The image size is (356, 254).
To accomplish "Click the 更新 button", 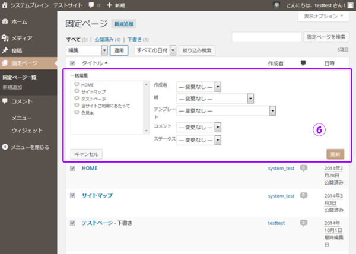I will (x=335, y=154).
